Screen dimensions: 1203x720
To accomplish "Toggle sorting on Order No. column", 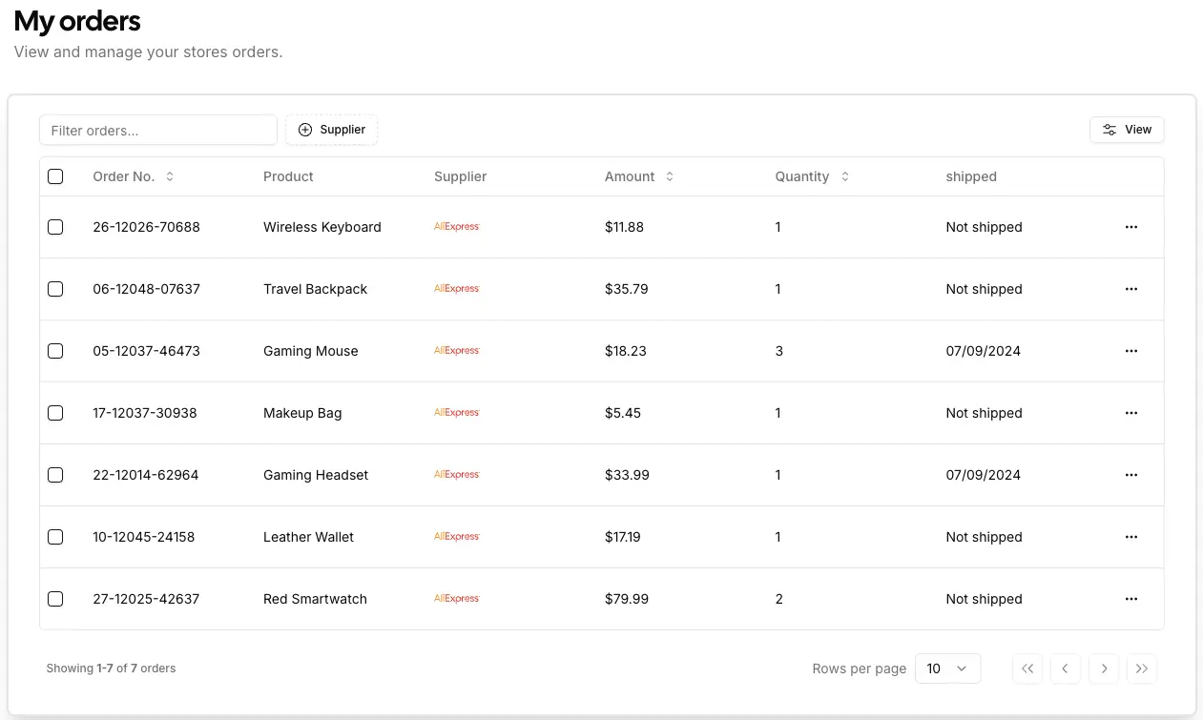I will coord(134,176).
